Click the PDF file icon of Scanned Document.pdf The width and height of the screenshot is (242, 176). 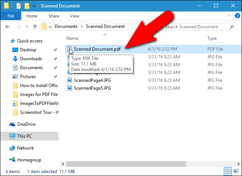pos(70,49)
